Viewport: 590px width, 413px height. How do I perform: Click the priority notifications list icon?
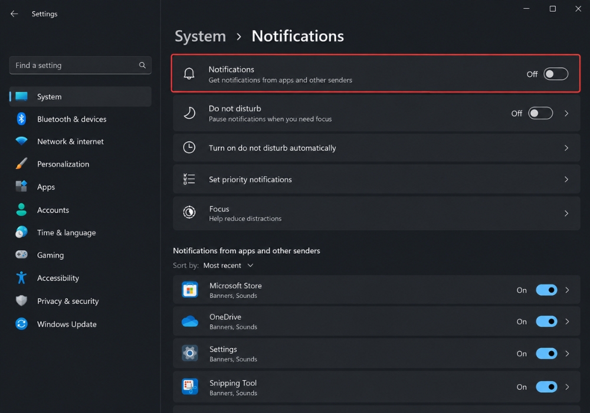tap(189, 179)
